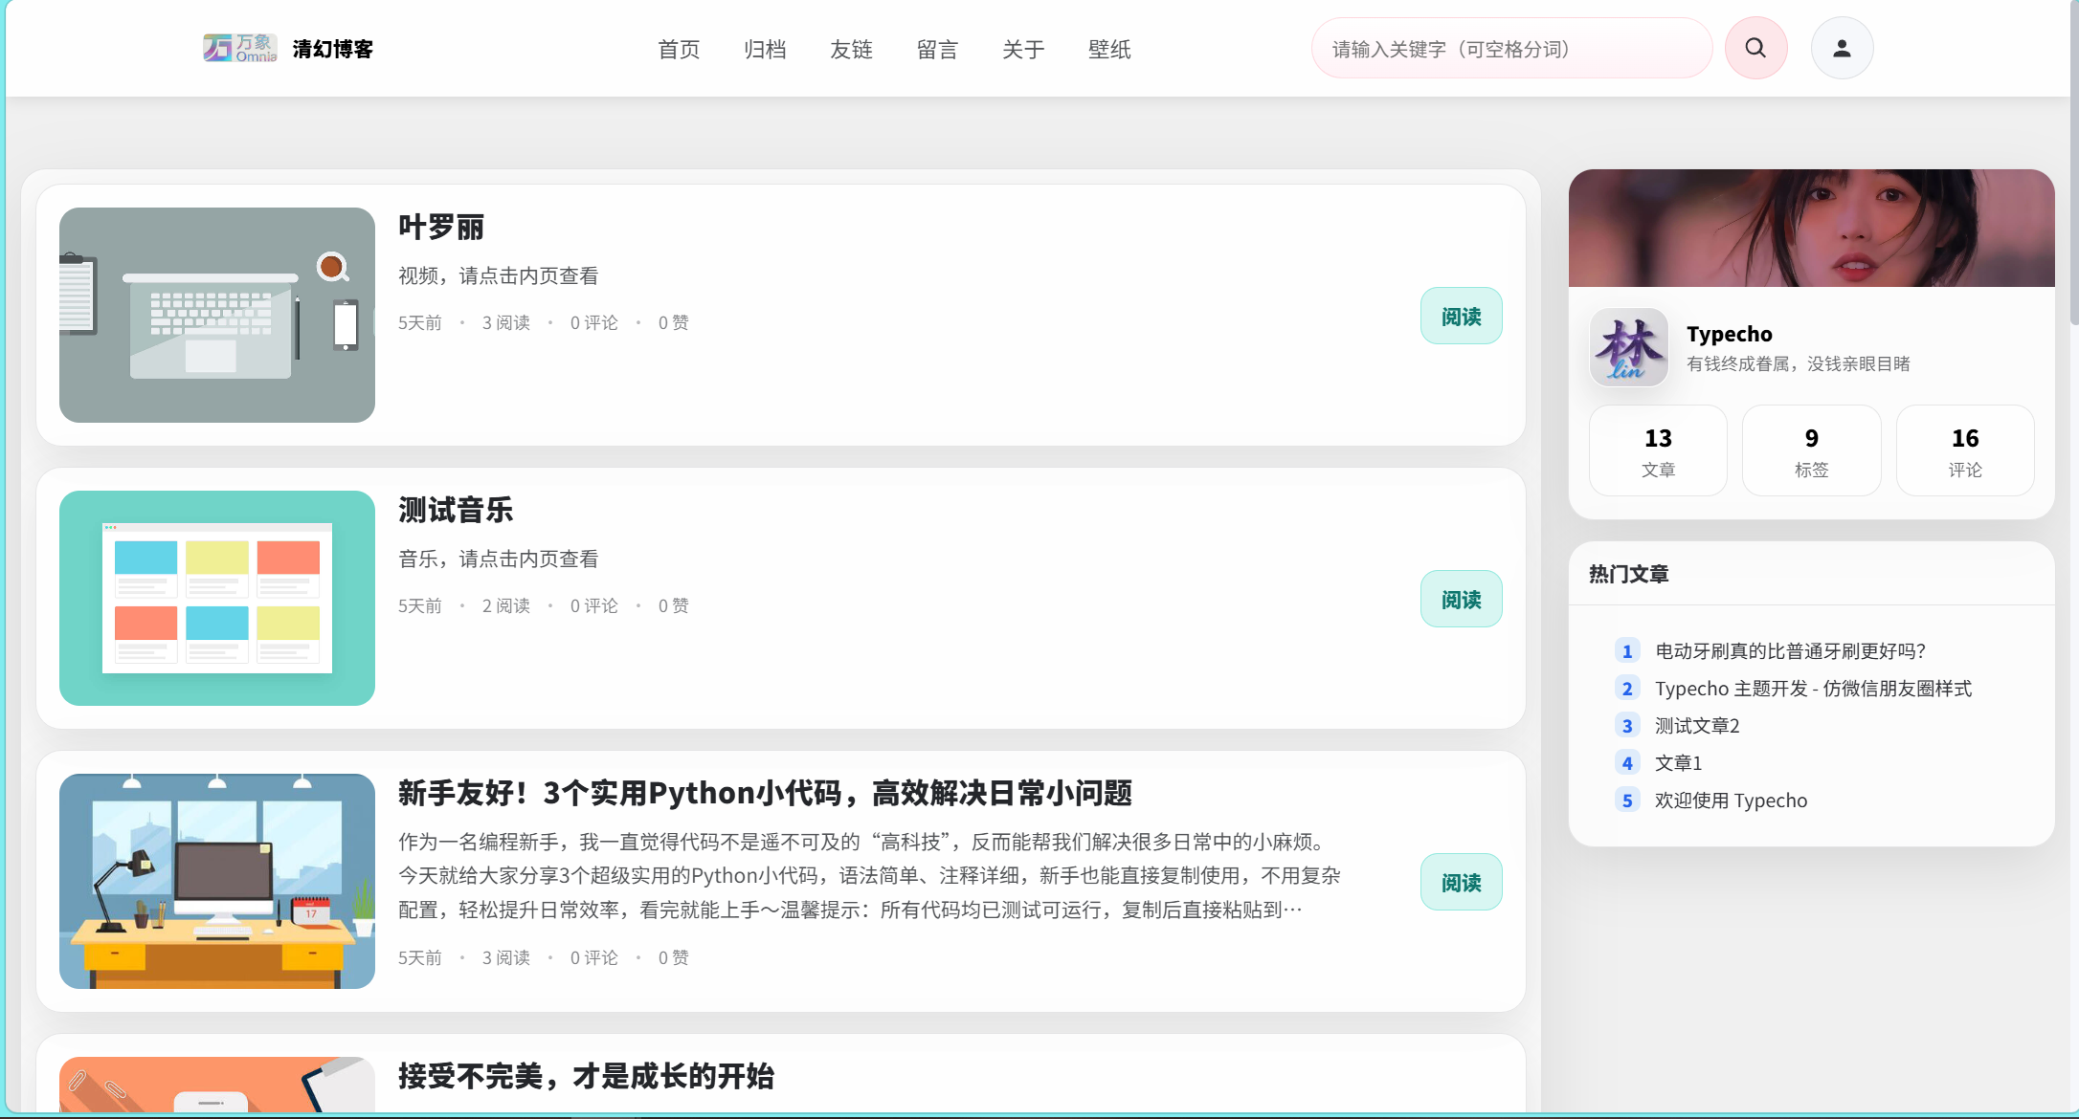Click the 9 标签 stats box

point(1811,450)
